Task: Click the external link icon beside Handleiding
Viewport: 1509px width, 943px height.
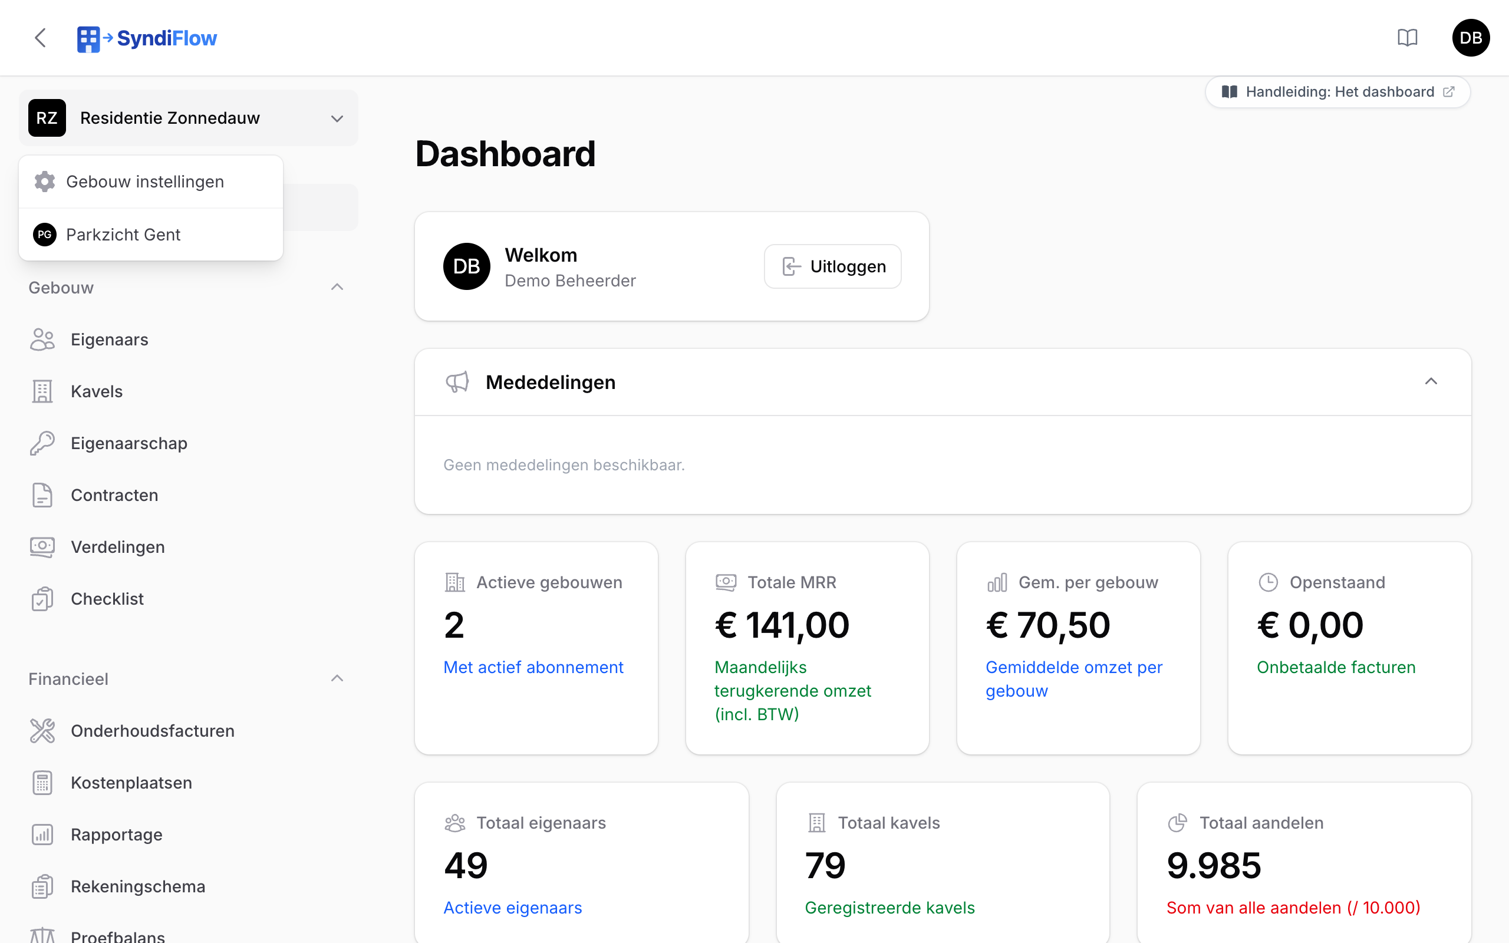Action: click(x=1449, y=92)
